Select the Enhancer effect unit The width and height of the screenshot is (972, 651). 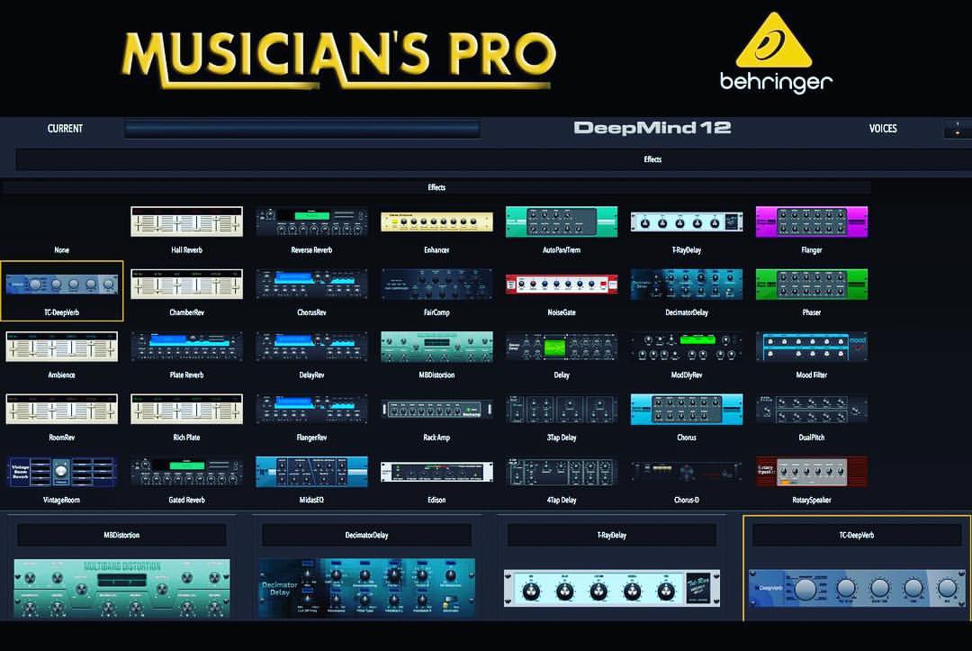click(436, 222)
